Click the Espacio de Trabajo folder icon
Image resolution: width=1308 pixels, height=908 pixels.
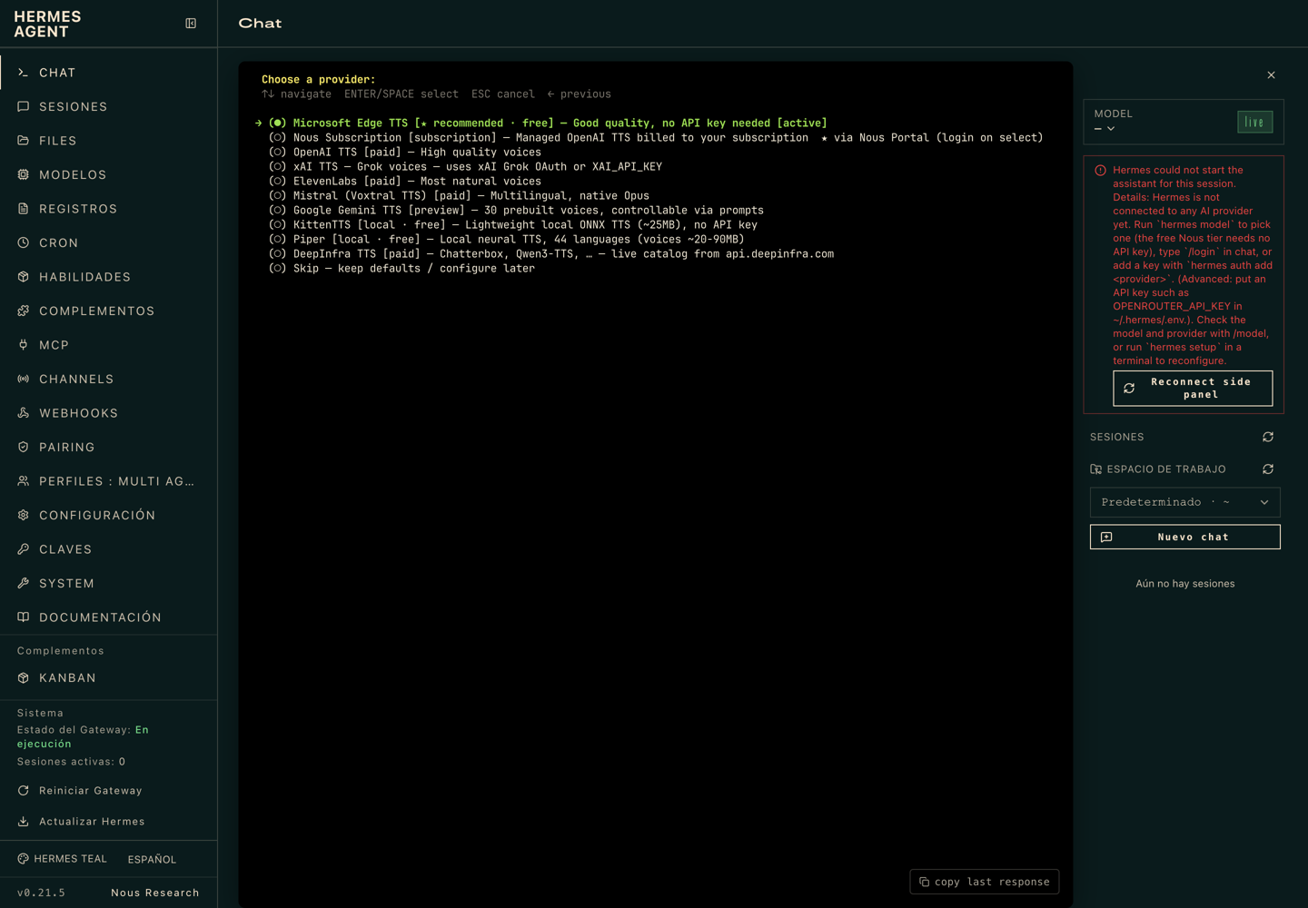click(x=1096, y=469)
